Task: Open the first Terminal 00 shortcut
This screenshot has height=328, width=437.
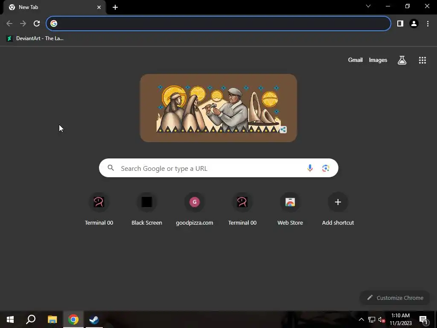Action: click(x=99, y=209)
